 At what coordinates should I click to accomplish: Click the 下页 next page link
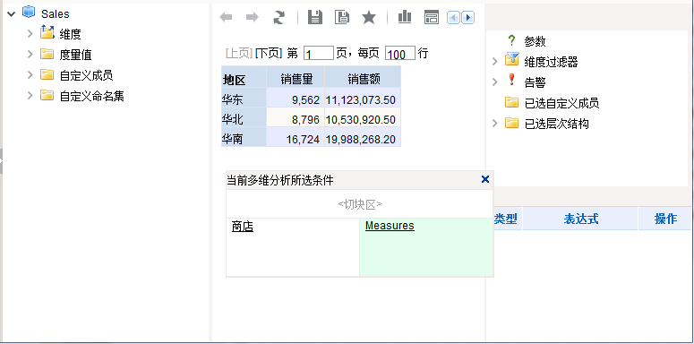pos(269,54)
